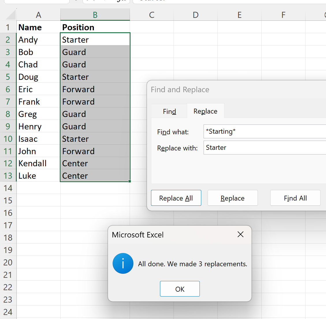
Task: Click Guard cell in Greg's row
Action: [x=95, y=114]
